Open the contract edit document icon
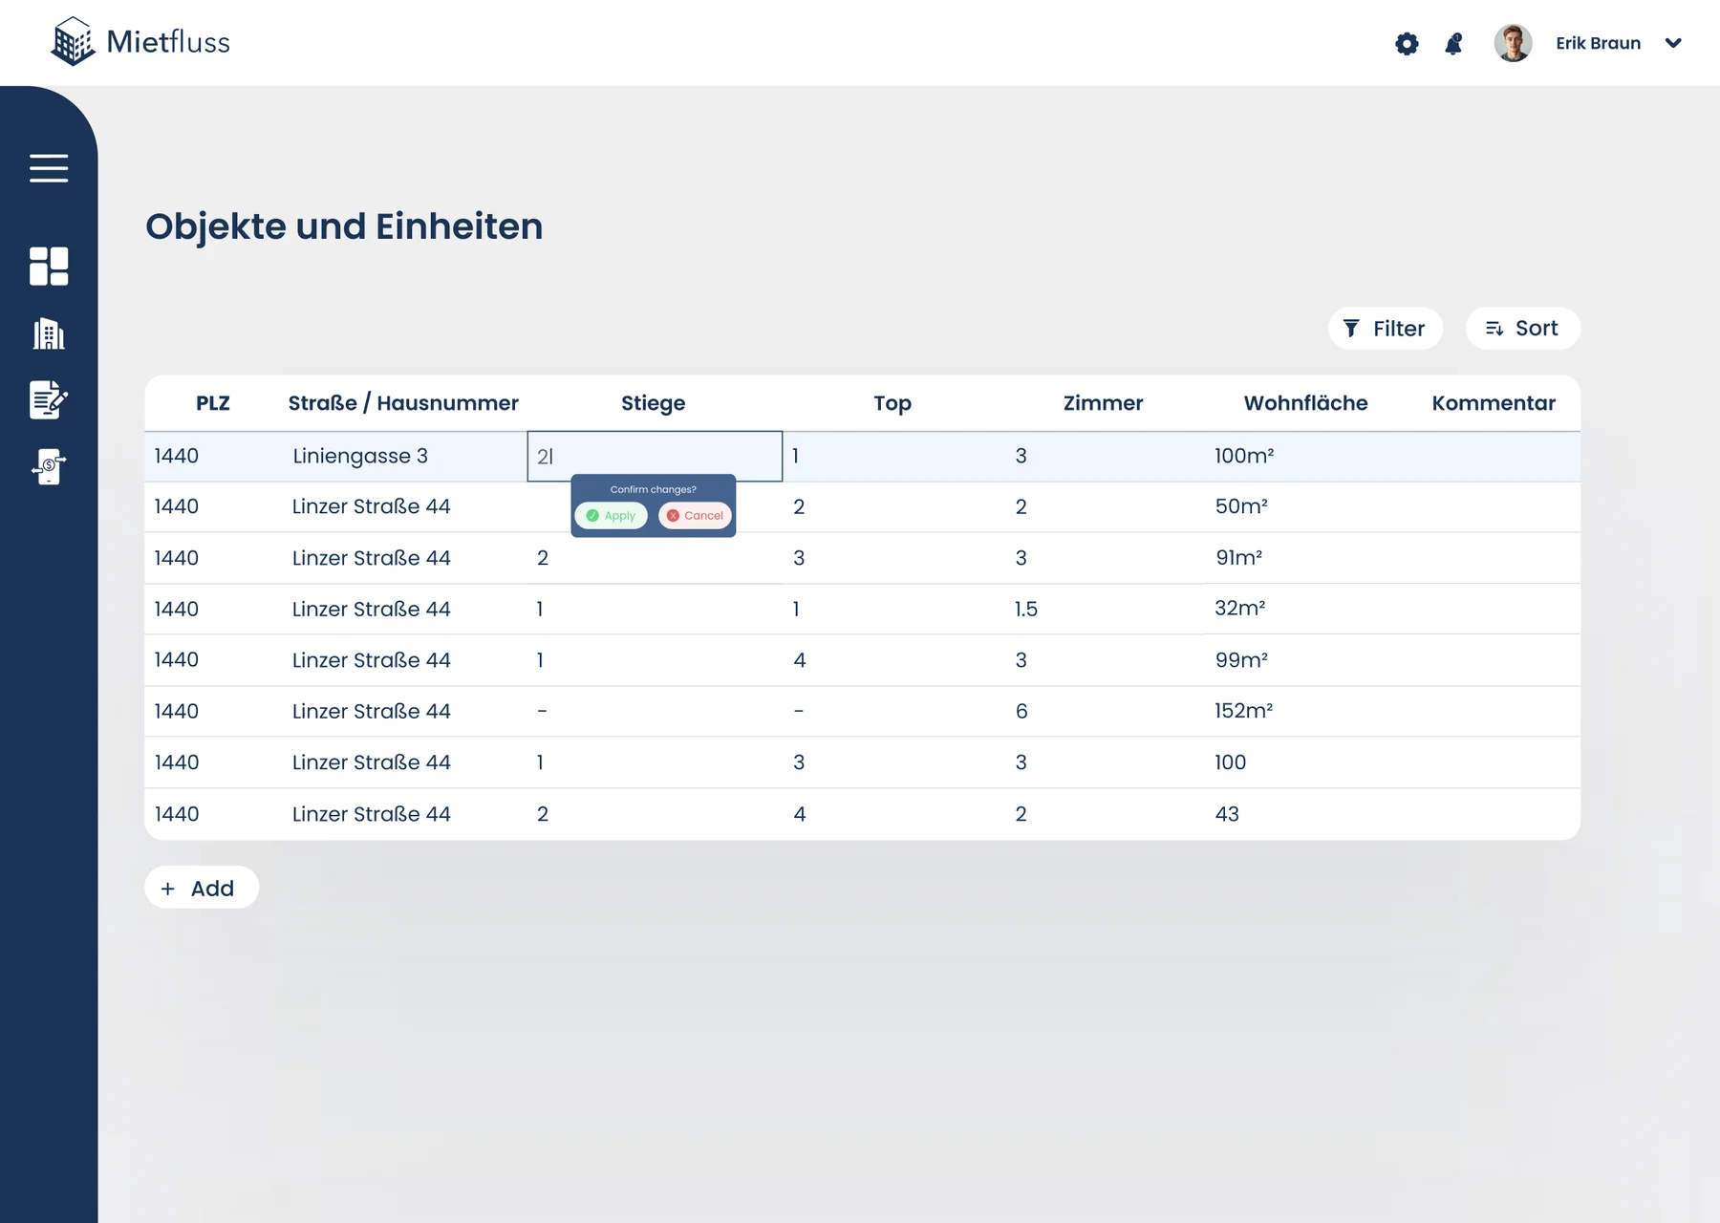Image resolution: width=1720 pixels, height=1223 pixels. tap(49, 400)
